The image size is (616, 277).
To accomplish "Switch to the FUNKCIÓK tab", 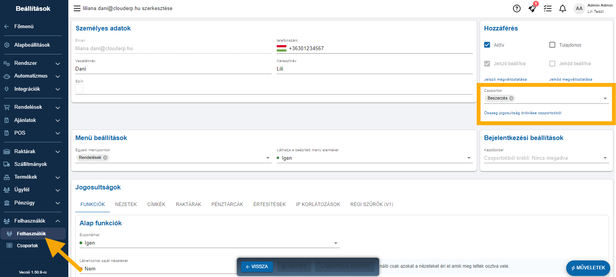I will point(93,204).
